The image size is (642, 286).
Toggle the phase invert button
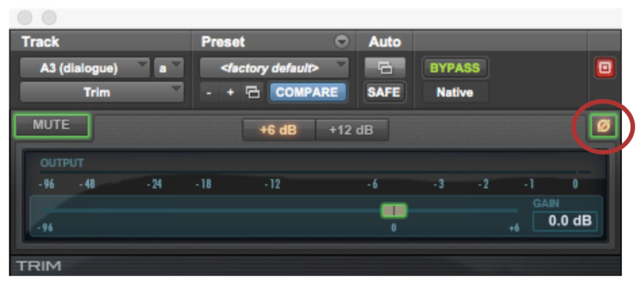pyautogui.click(x=603, y=126)
